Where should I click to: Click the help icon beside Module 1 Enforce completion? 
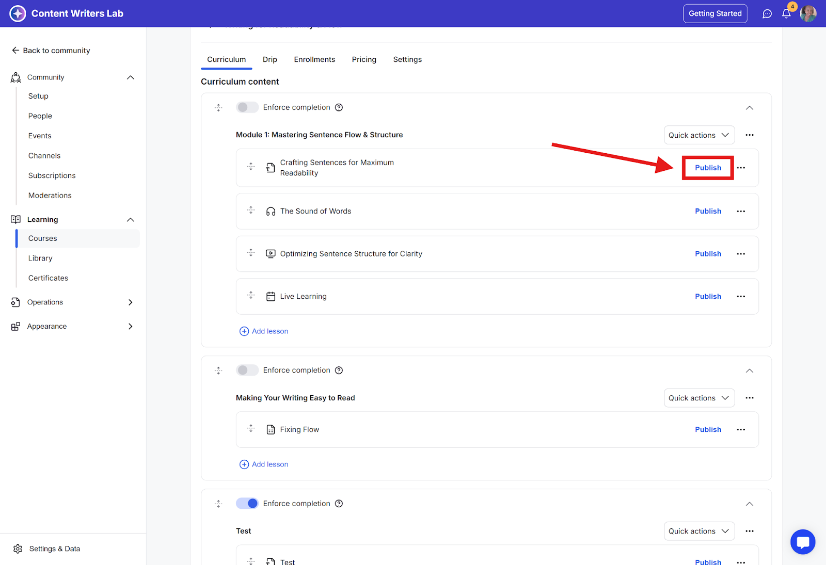click(339, 107)
